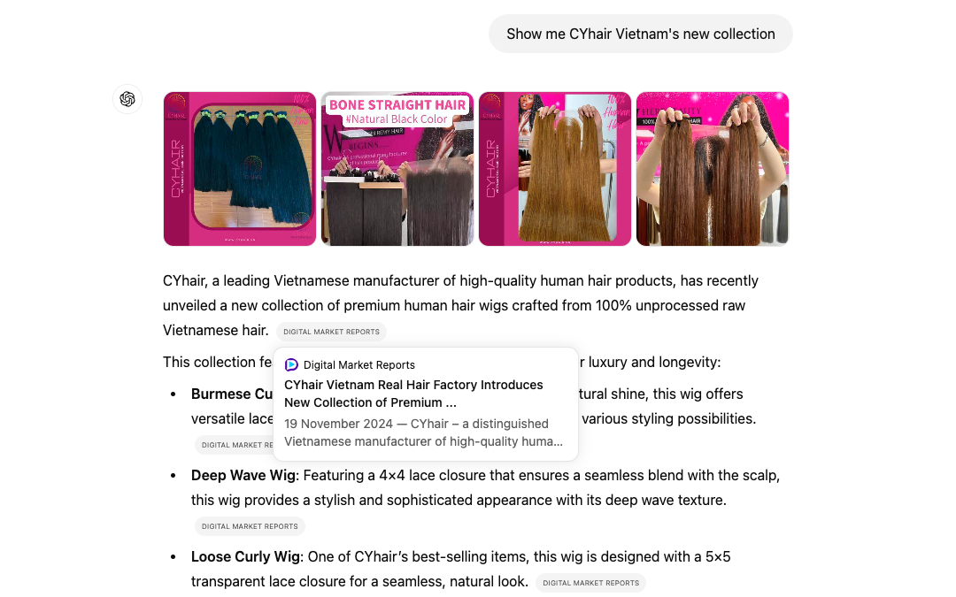Viewport: 956px width, 597px height.
Task: Click the bold 'Loose Curly Wig' heading
Action: click(x=245, y=557)
